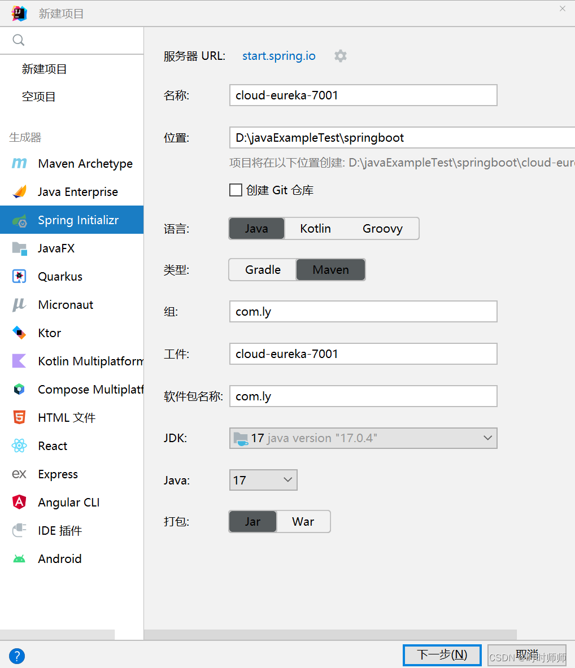
Task: Open the Java version 17 dropdown
Action: pyautogui.click(x=263, y=480)
